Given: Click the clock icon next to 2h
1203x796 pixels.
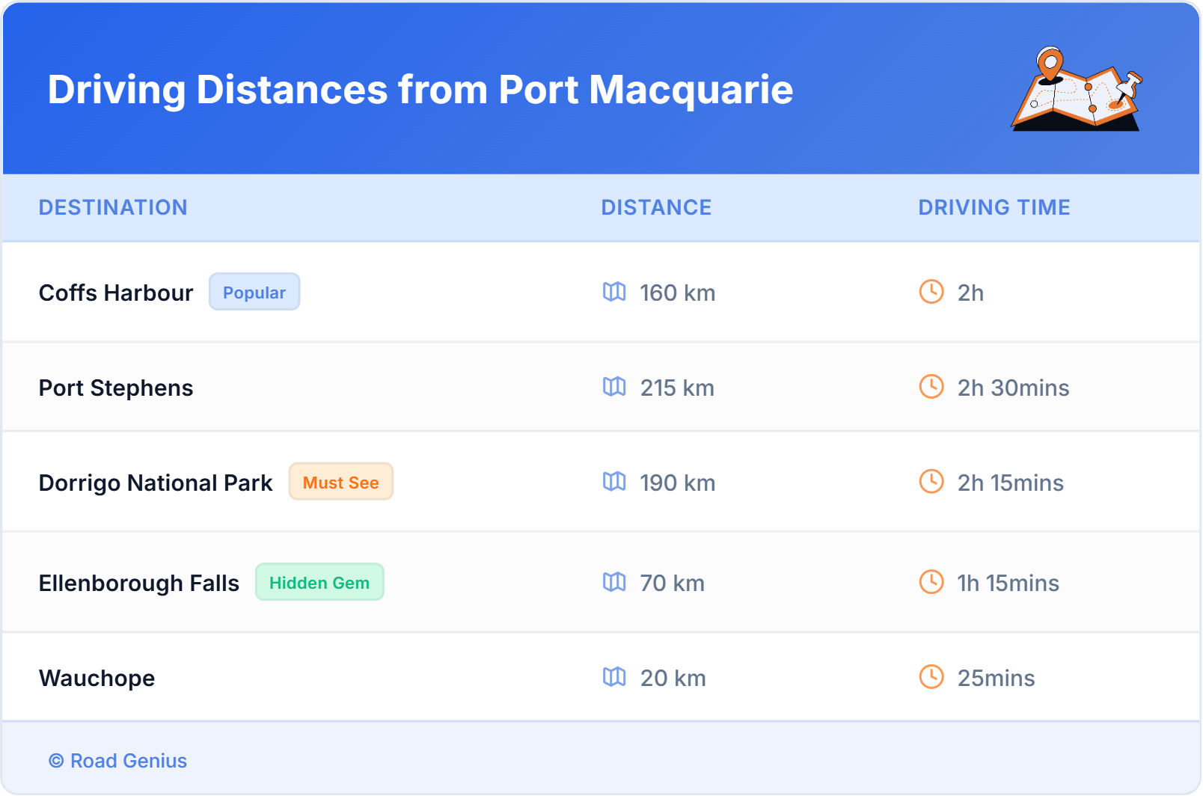Looking at the screenshot, I should 931,293.
